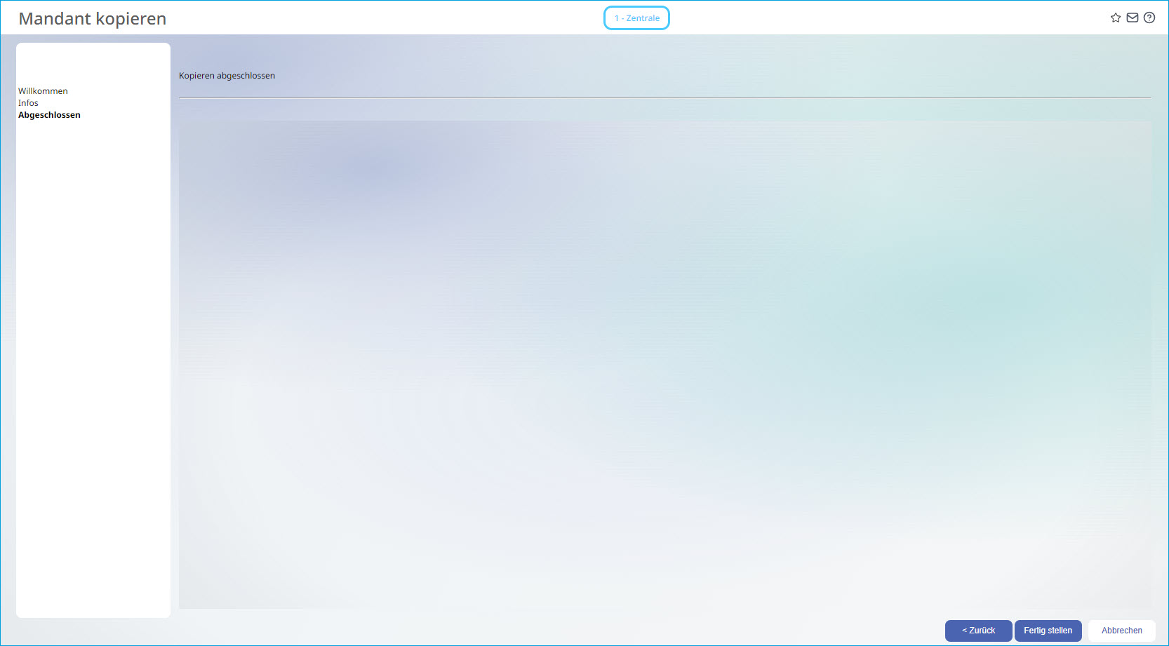The width and height of the screenshot is (1169, 646).
Task: Finish the wizard with Fertig stellen
Action: click(1048, 631)
